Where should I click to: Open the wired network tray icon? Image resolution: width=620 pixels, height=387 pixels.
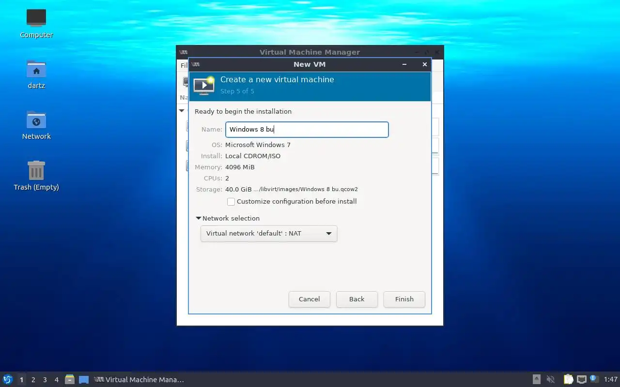click(x=581, y=379)
